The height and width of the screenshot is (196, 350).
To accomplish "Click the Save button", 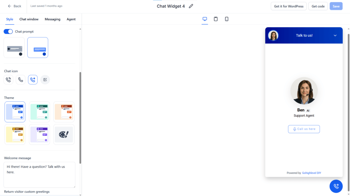I will click(336, 6).
